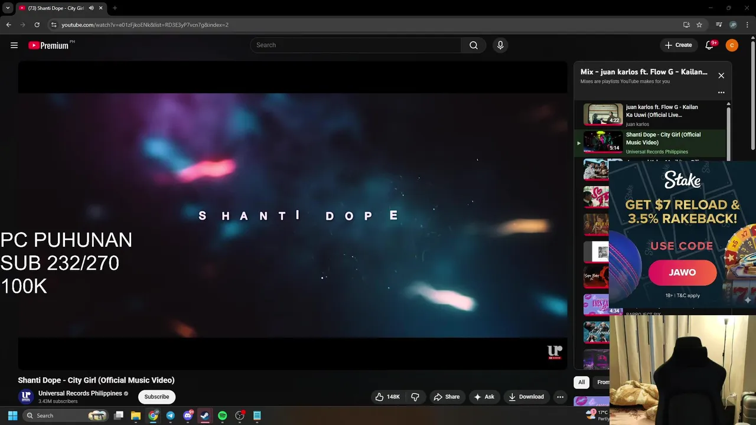Click the Ask button
This screenshot has height=425, width=756.
pos(484,397)
